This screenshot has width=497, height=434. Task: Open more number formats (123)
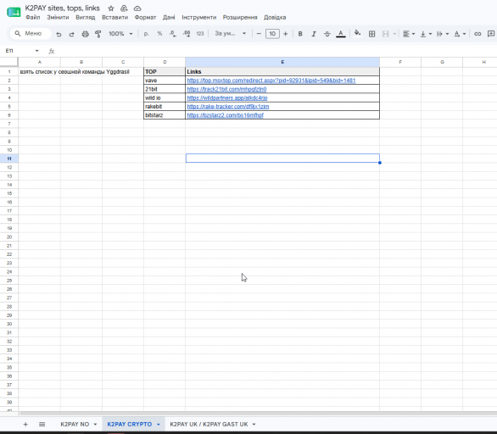(200, 34)
